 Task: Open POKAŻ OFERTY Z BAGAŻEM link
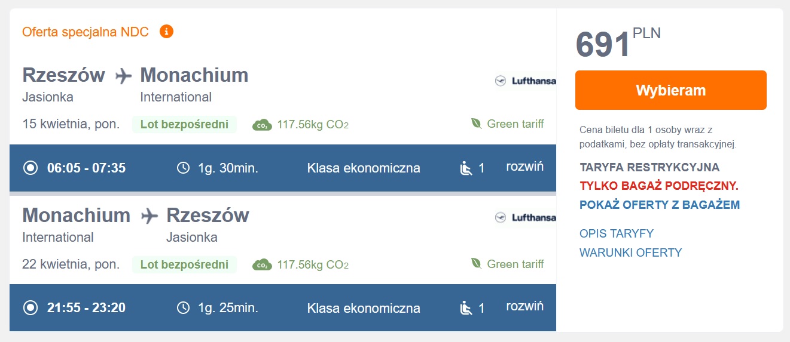660,205
